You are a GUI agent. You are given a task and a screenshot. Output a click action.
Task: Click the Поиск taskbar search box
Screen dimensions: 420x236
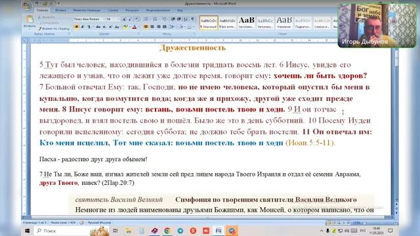(72, 231)
